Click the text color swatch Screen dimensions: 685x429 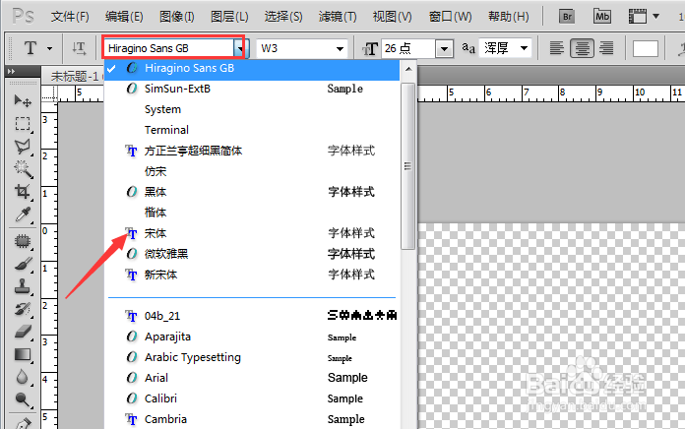[x=646, y=48]
